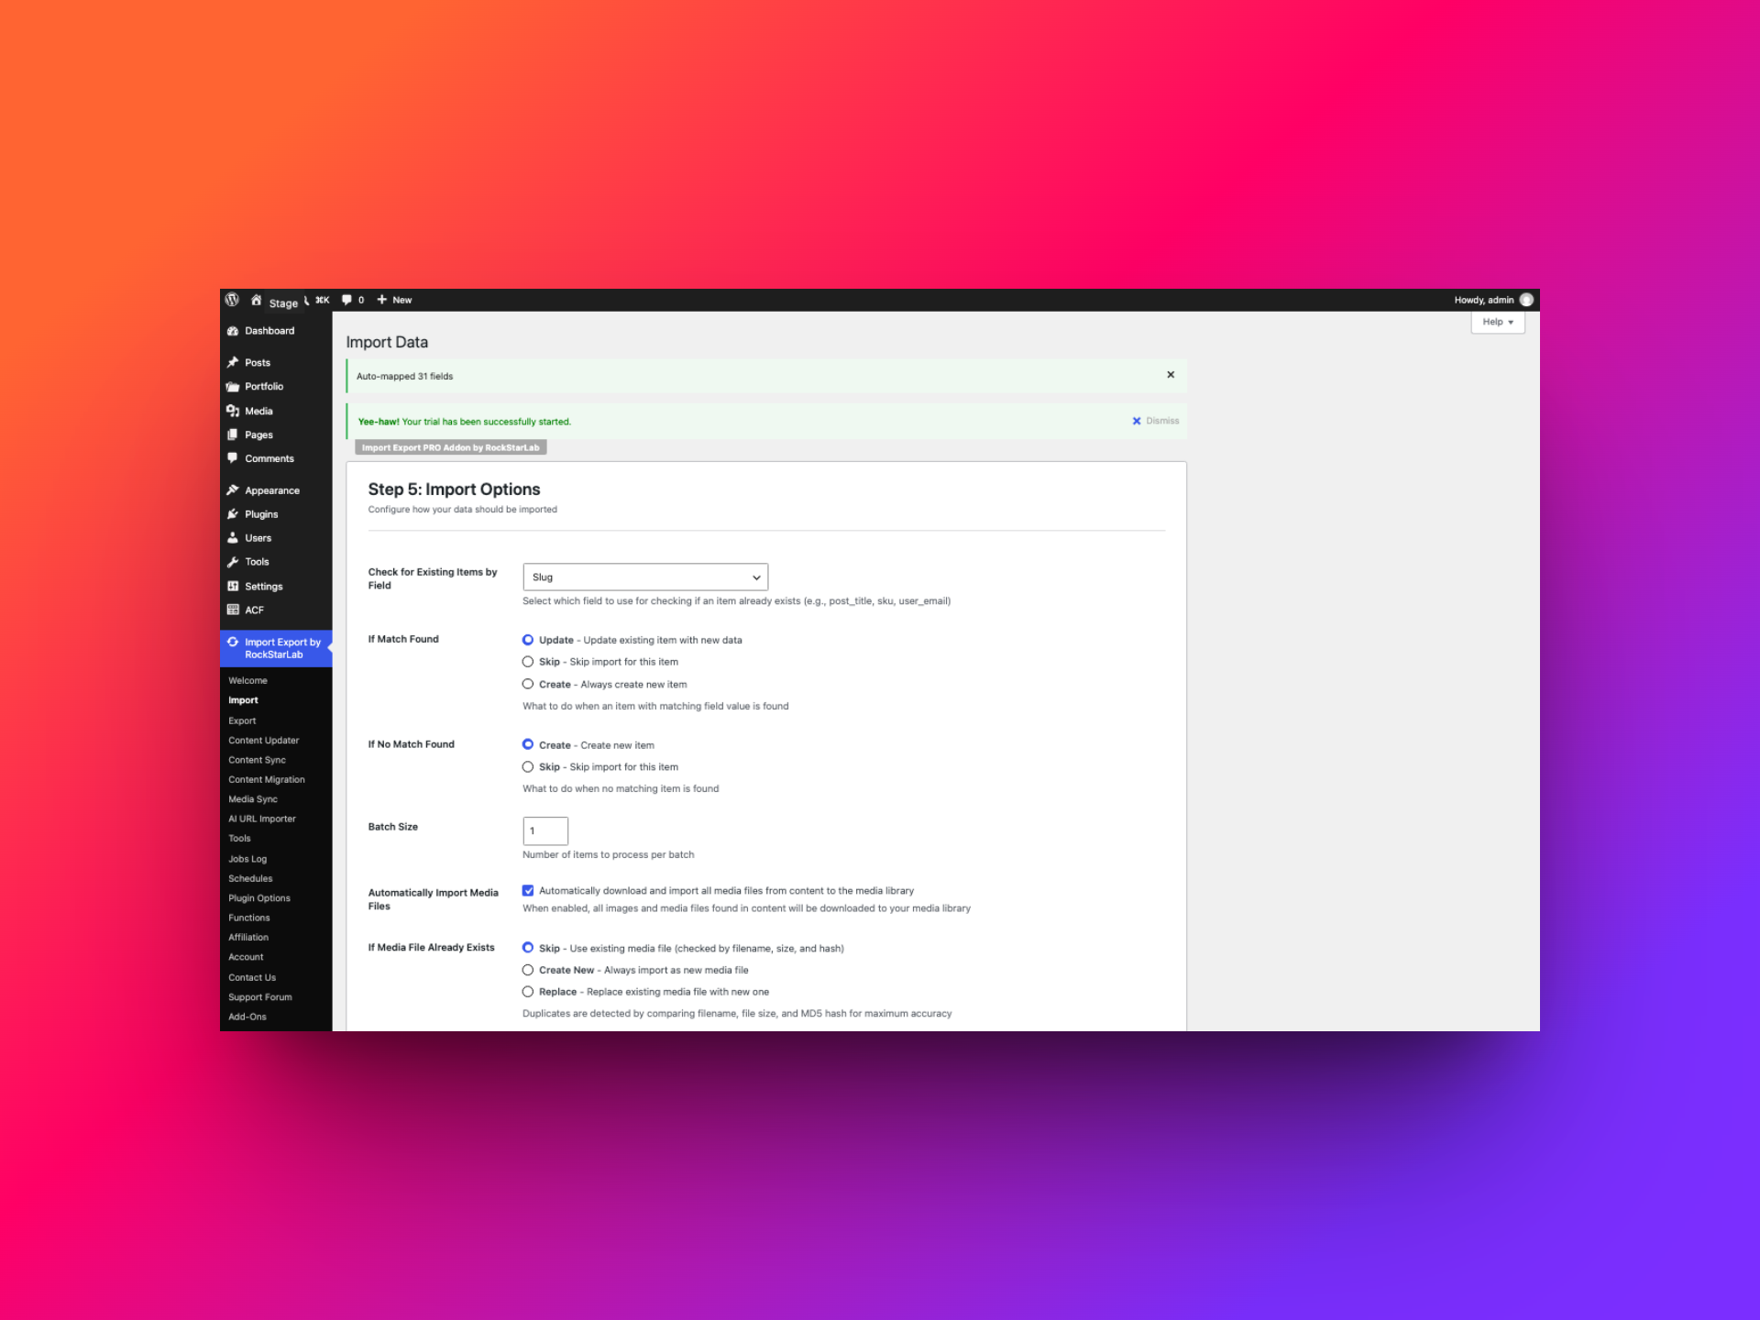Close the Auto-mapped 31 fields notice

[x=1171, y=375]
